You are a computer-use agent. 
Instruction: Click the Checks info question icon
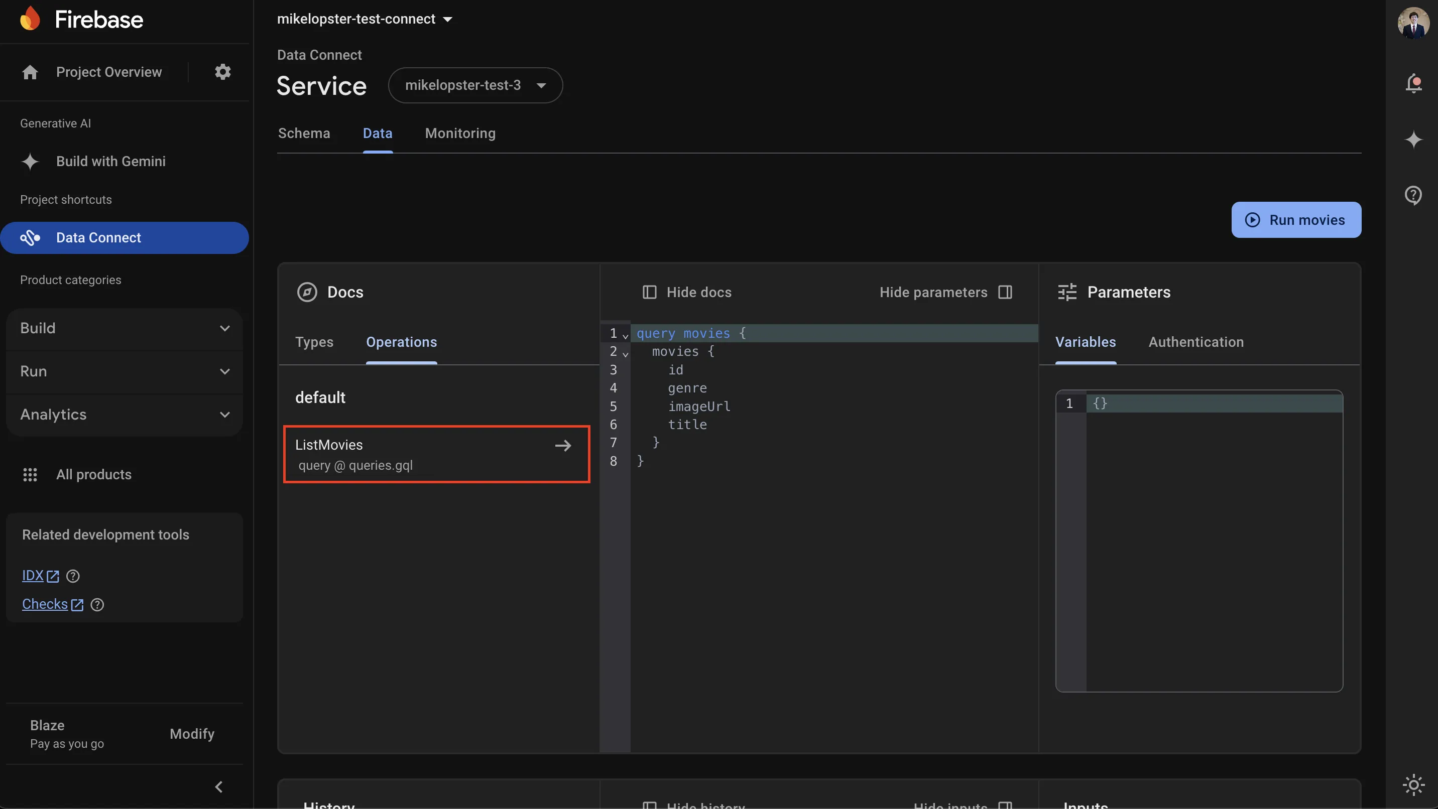(97, 604)
